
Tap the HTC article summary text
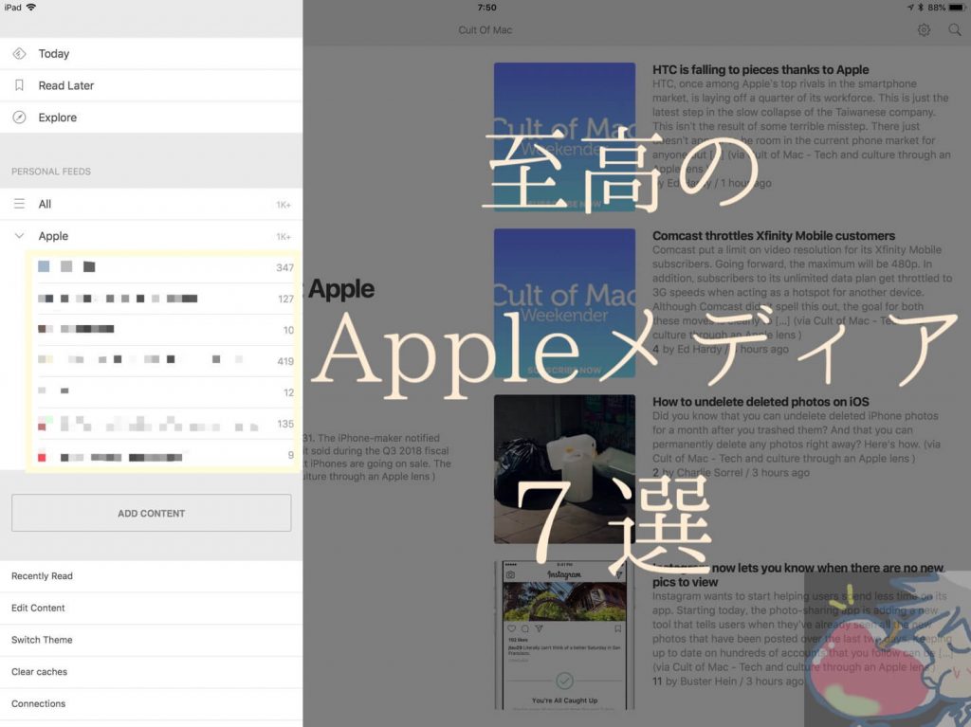pyautogui.click(x=800, y=126)
